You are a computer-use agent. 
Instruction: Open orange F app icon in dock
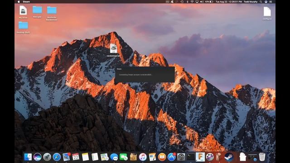[200, 157]
